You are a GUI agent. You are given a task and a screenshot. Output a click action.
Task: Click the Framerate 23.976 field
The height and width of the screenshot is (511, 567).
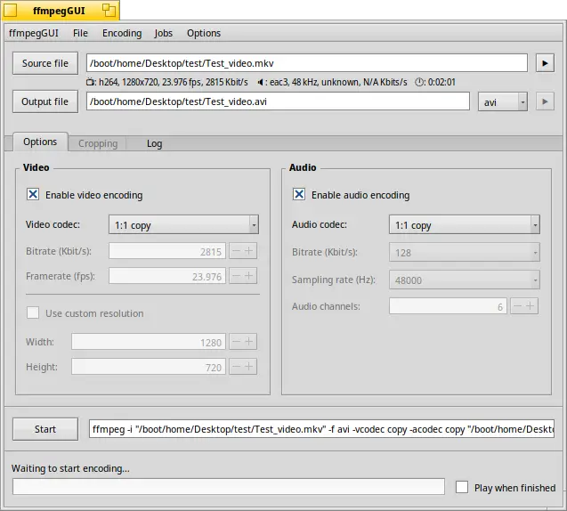click(x=167, y=276)
